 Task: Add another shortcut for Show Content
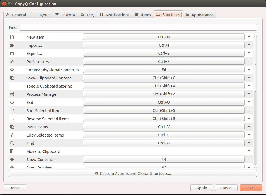249,159
